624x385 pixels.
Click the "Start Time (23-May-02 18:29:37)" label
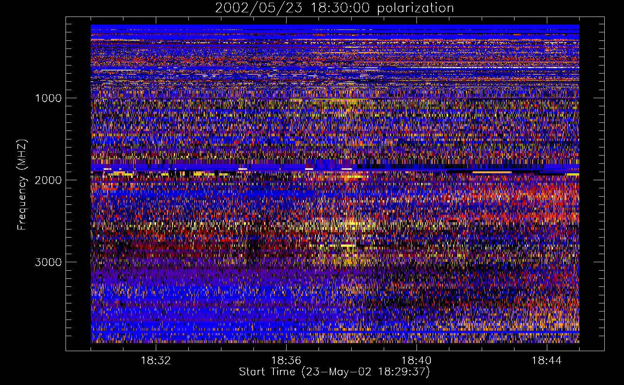334,372
